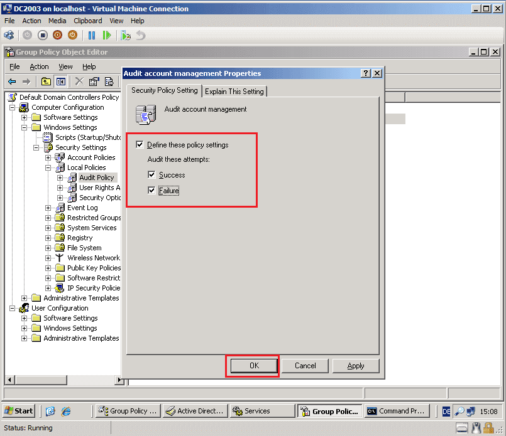
Task: Select the green Start VM icon
Action: (x=107, y=35)
